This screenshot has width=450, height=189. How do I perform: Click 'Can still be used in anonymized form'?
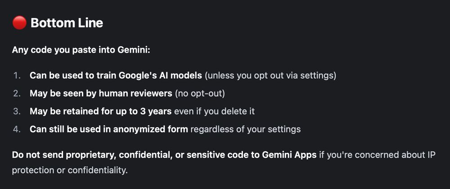click(x=109, y=129)
